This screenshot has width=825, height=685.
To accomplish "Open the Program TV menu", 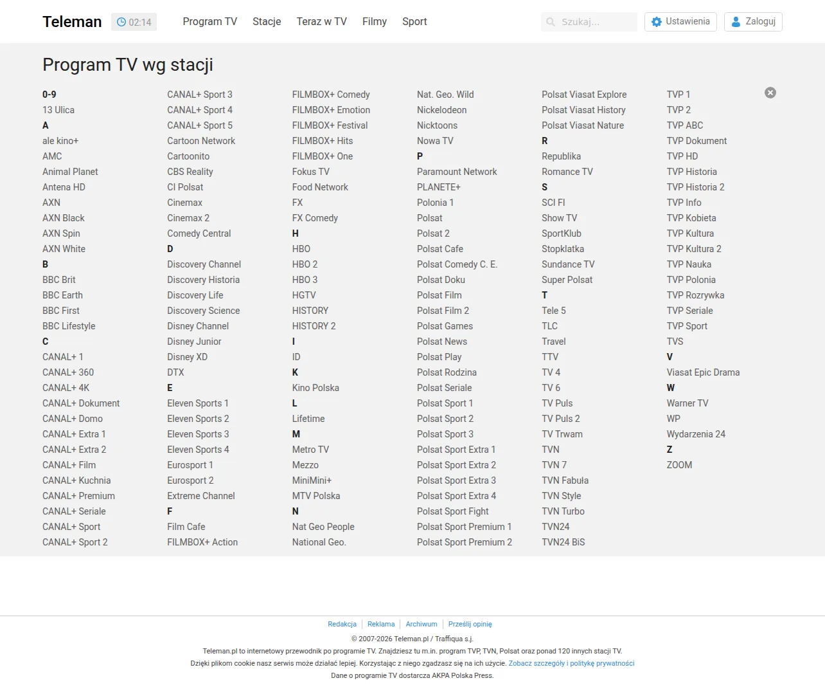I will point(210,22).
